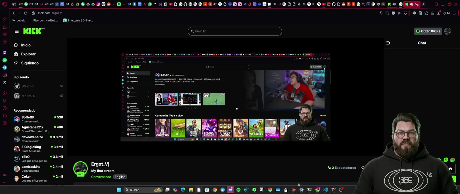Open followed channel MoritalA

click(38, 96)
